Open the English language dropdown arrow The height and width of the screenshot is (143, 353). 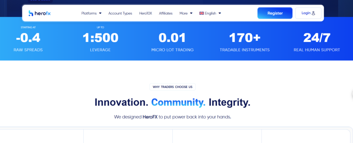click(x=220, y=13)
